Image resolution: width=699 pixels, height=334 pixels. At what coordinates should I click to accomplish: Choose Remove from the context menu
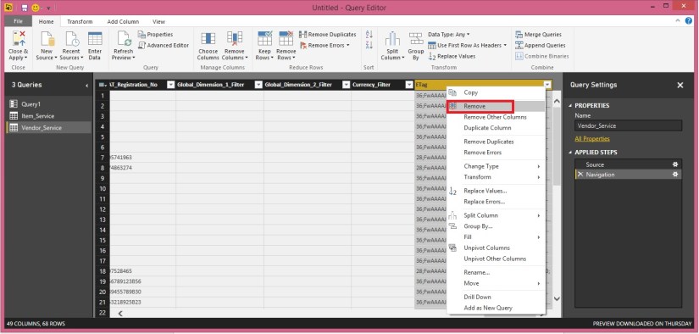[496, 106]
